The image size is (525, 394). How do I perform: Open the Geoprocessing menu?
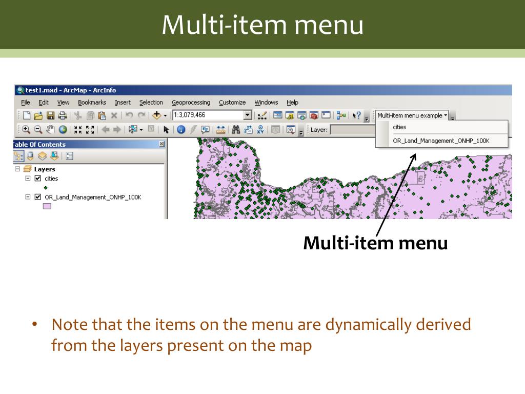191,103
